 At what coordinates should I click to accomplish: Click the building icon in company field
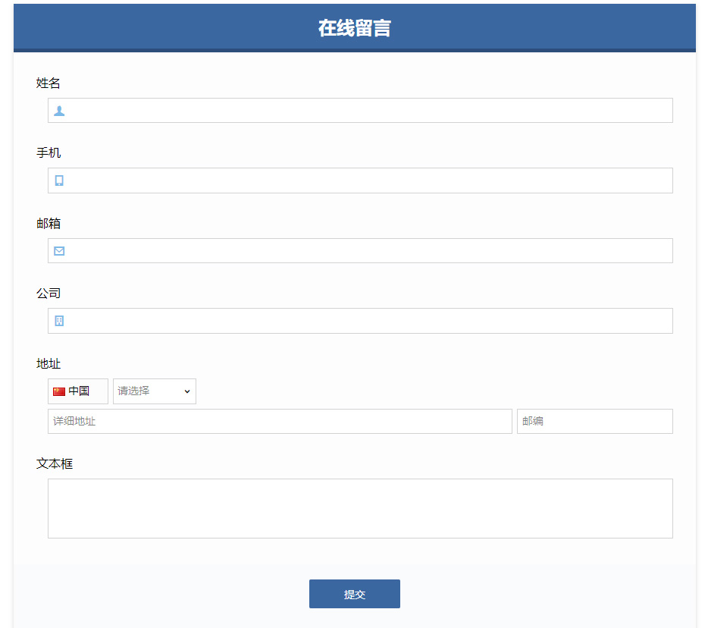pyautogui.click(x=59, y=321)
